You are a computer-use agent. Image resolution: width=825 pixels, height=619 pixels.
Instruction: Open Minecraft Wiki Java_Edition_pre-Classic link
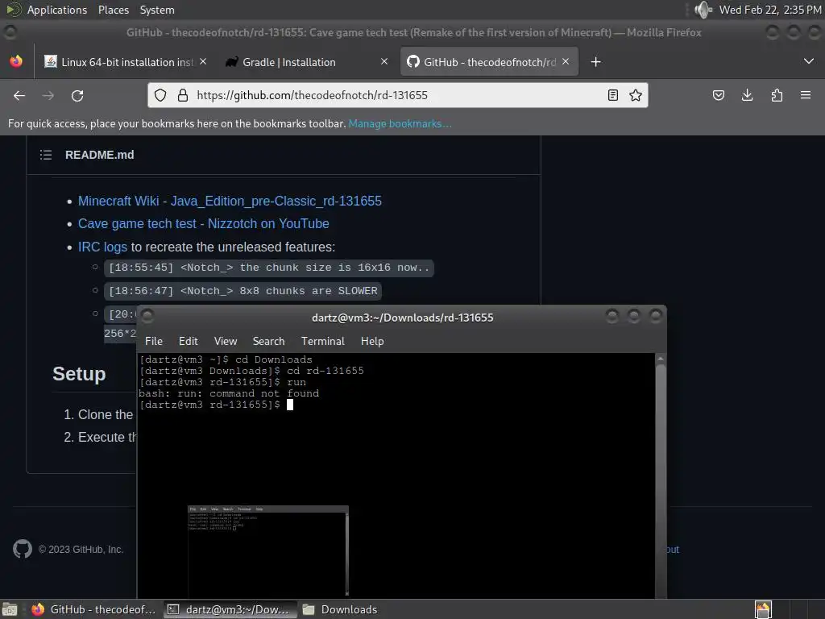click(230, 201)
